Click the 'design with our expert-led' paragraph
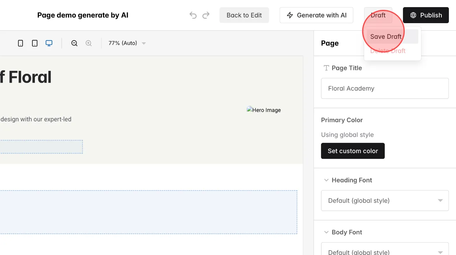This screenshot has height=255, width=456. click(x=36, y=119)
